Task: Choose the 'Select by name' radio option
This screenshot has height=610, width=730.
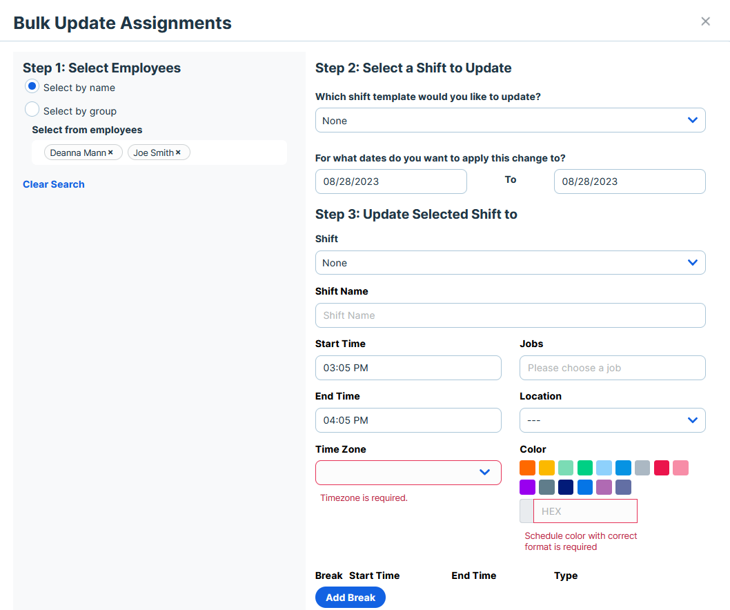Action: pos(32,87)
